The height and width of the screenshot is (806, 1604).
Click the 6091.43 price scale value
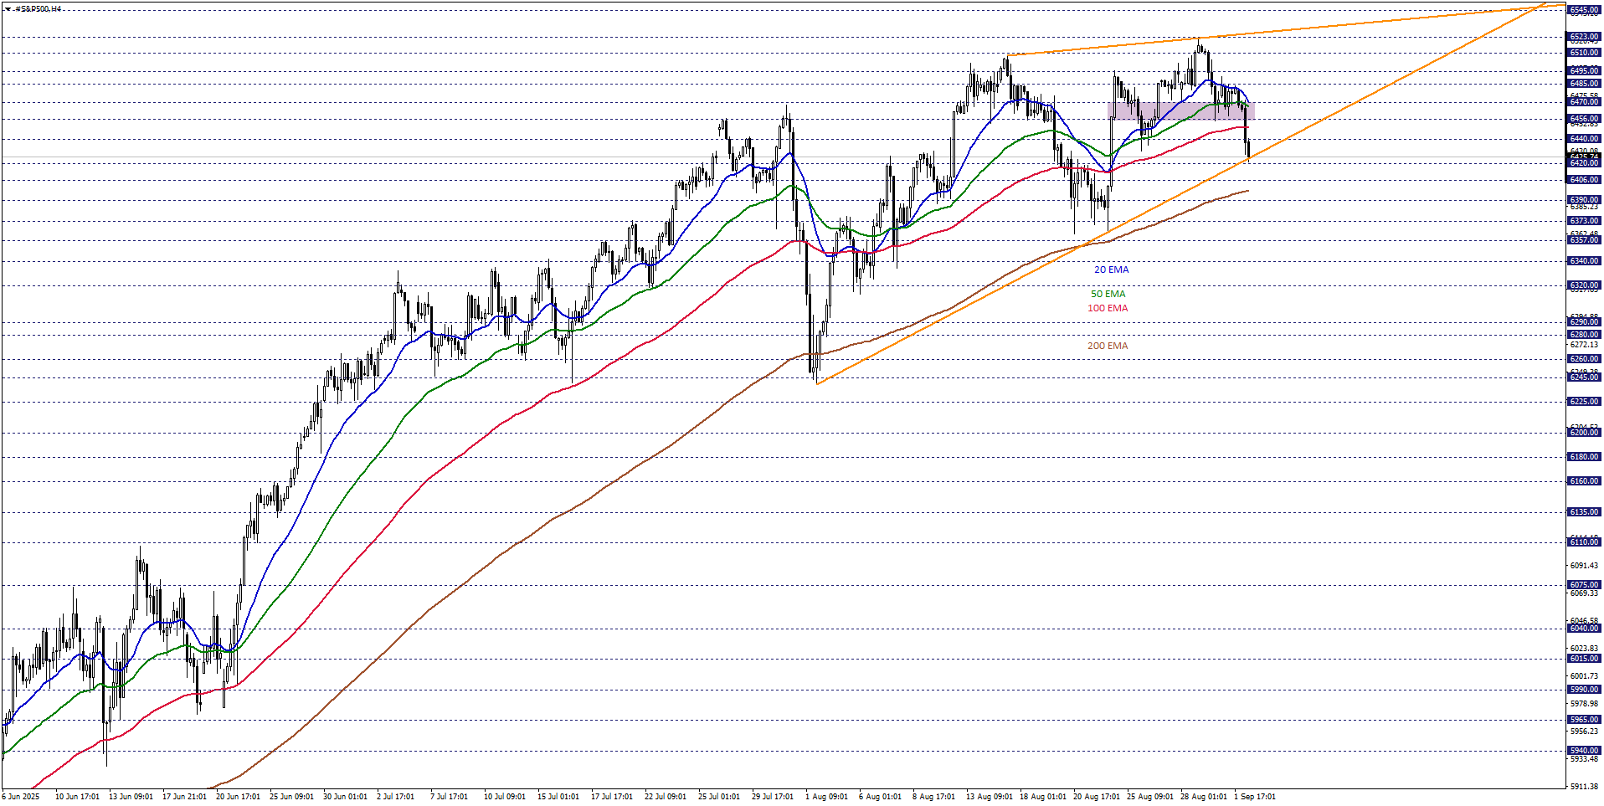(x=1584, y=566)
